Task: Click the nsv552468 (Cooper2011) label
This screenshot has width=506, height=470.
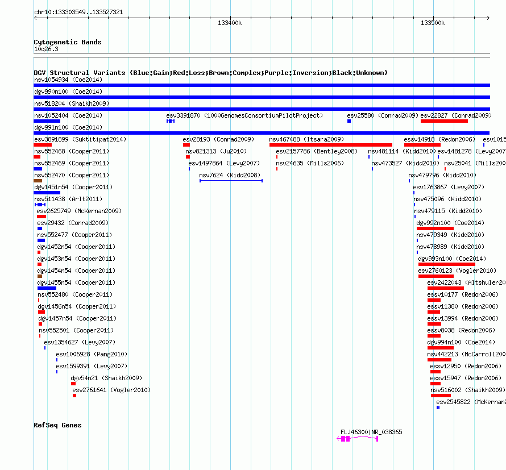Action: [x=72, y=151]
